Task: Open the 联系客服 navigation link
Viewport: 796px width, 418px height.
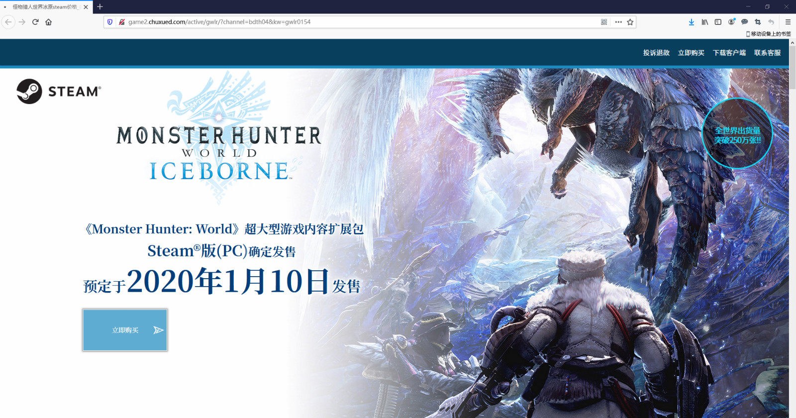Action: [x=768, y=53]
